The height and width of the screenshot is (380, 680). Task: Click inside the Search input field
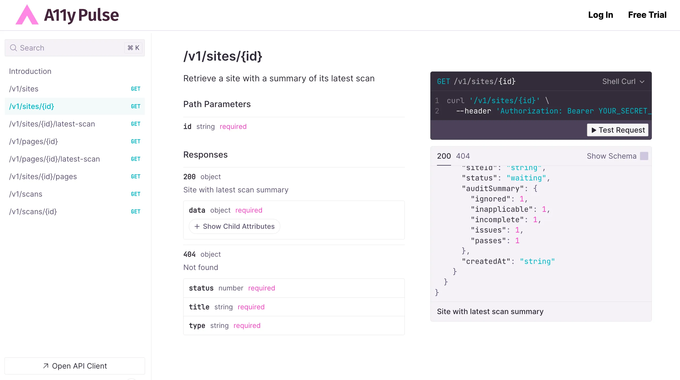tap(66, 48)
